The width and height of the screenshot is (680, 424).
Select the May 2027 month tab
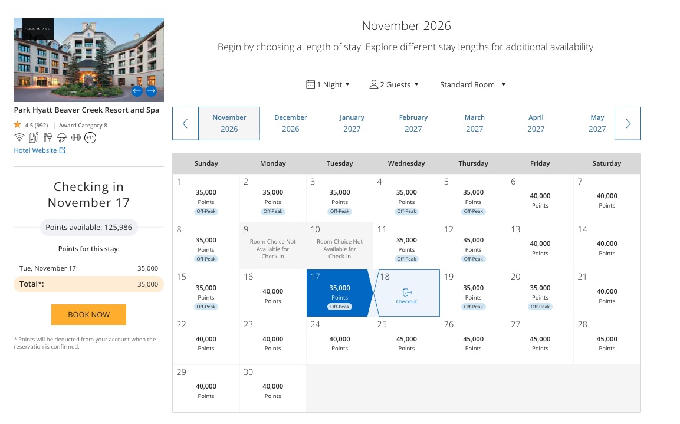point(597,123)
